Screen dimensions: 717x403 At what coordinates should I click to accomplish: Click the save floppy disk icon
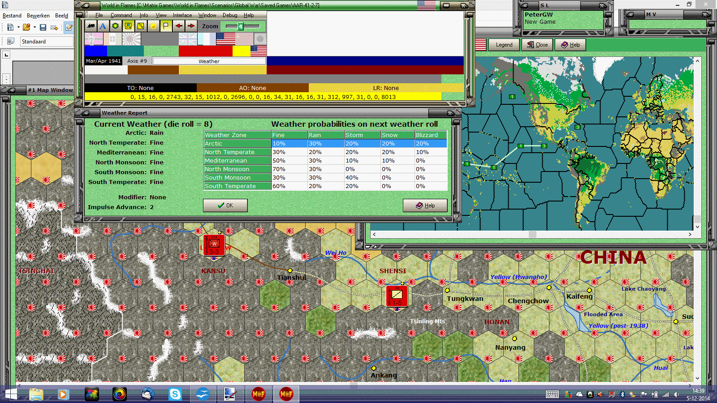point(43,27)
